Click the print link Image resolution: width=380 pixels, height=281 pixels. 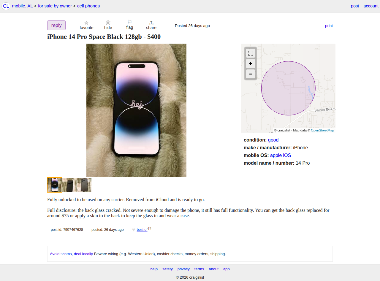(x=329, y=26)
